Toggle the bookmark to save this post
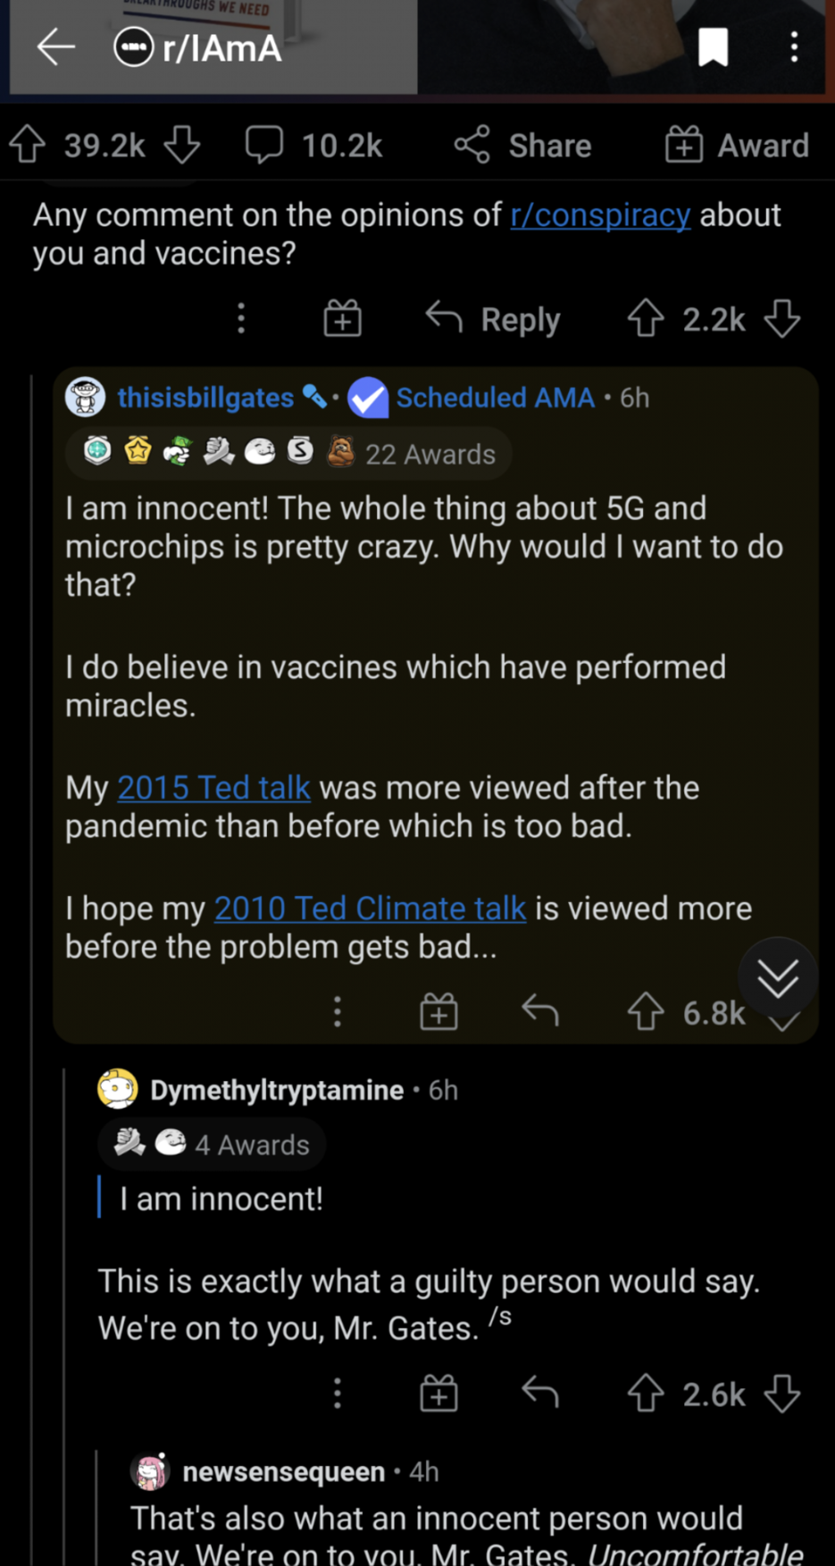Screen dimensions: 835x1566 click(713, 47)
